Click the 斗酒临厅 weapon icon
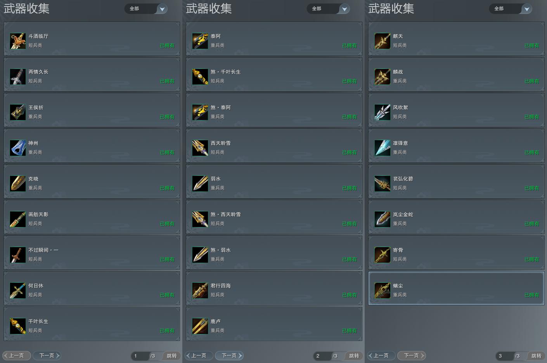The width and height of the screenshot is (547, 363). pyautogui.click(x=18, y=41)
